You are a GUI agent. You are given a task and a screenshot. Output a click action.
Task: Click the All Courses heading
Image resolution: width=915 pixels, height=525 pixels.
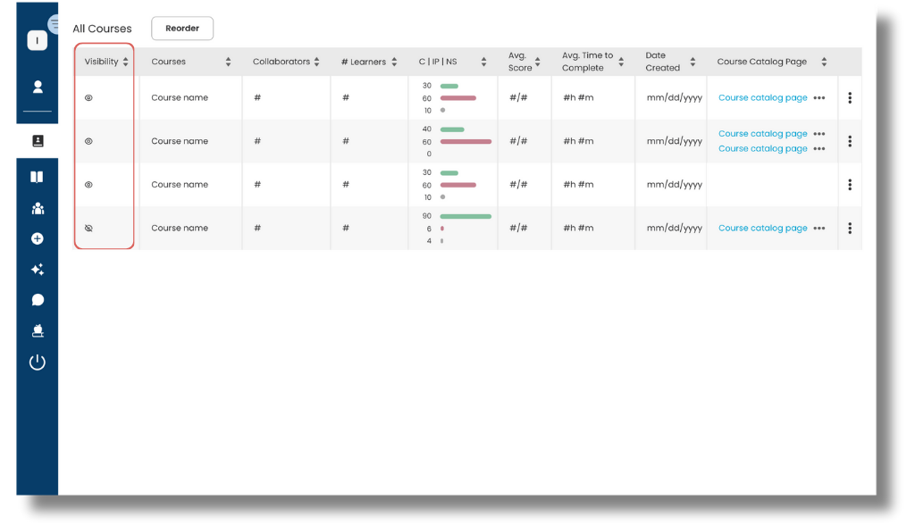(x=102, y=29)
